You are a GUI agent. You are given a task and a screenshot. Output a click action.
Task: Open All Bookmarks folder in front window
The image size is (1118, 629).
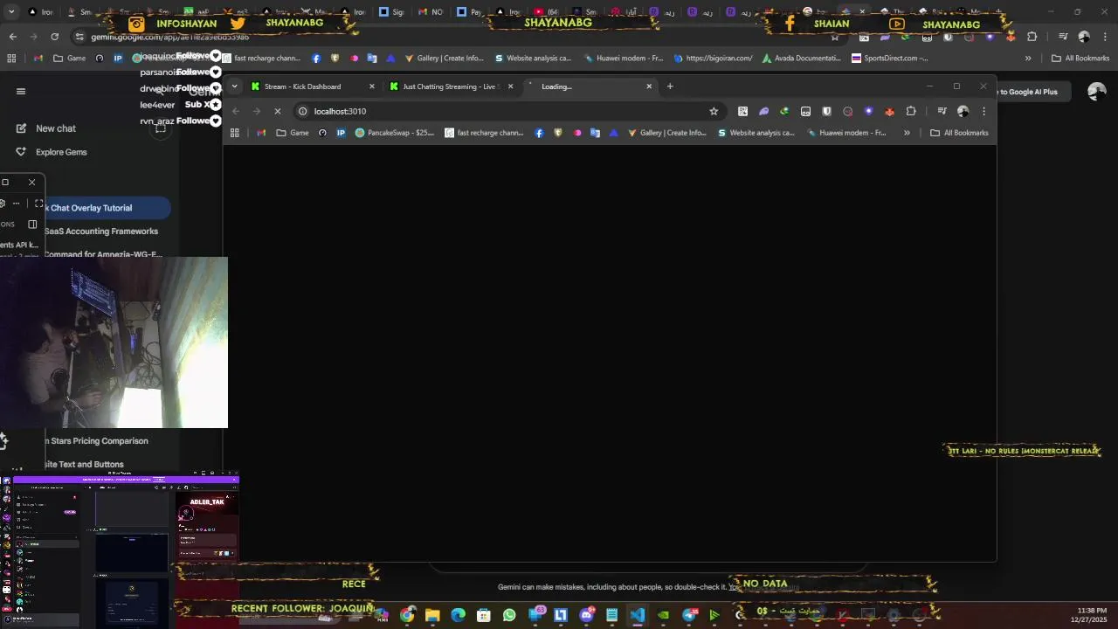coord(959,133)
